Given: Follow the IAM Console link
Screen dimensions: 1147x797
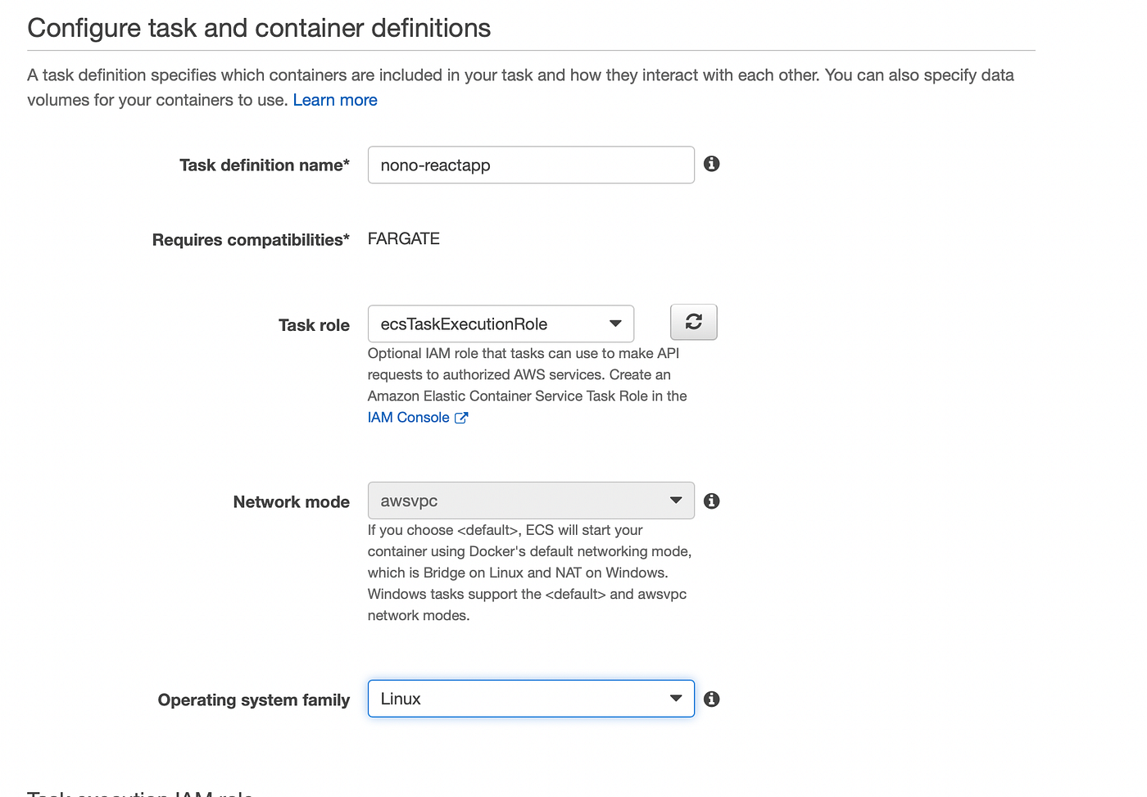Looking at the screenshot, I should point(408,418).
